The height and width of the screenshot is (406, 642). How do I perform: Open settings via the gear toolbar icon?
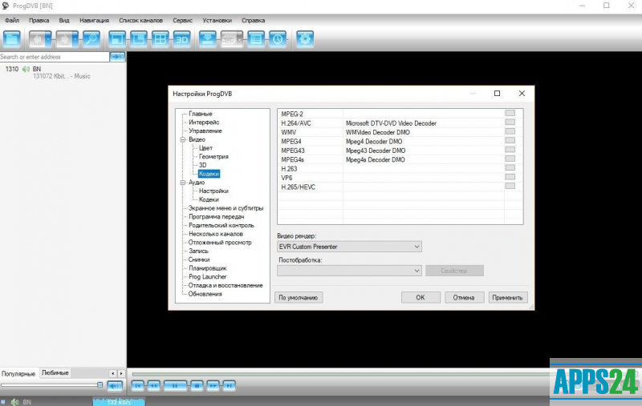pos(304,38)
